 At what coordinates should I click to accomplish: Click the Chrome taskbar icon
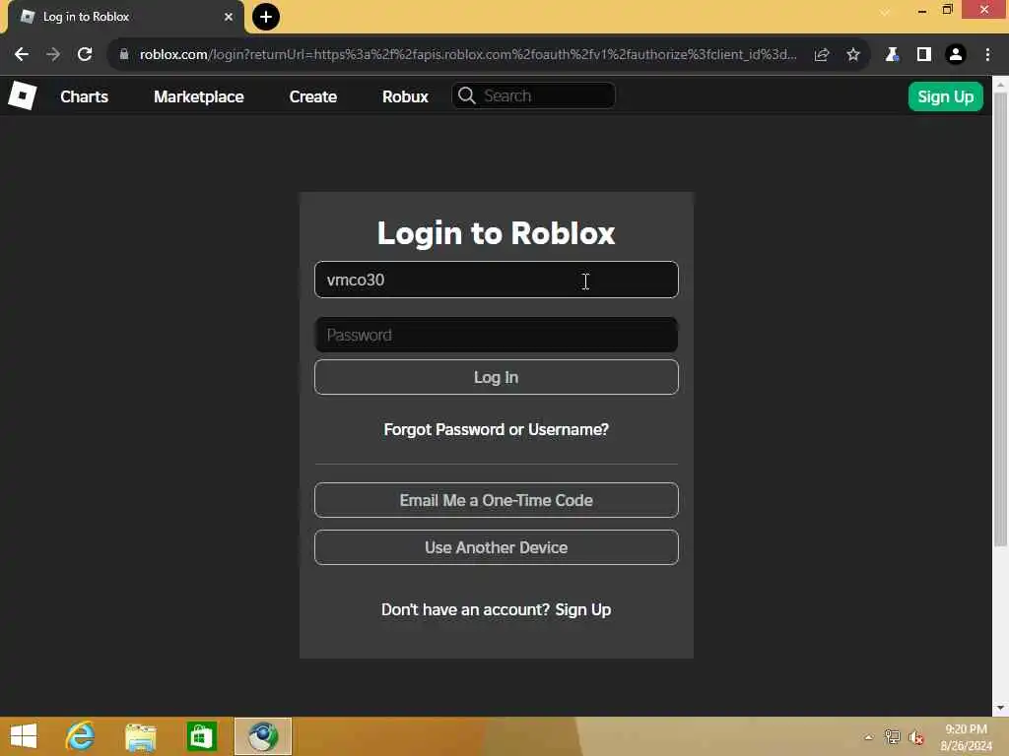[263, 736]
